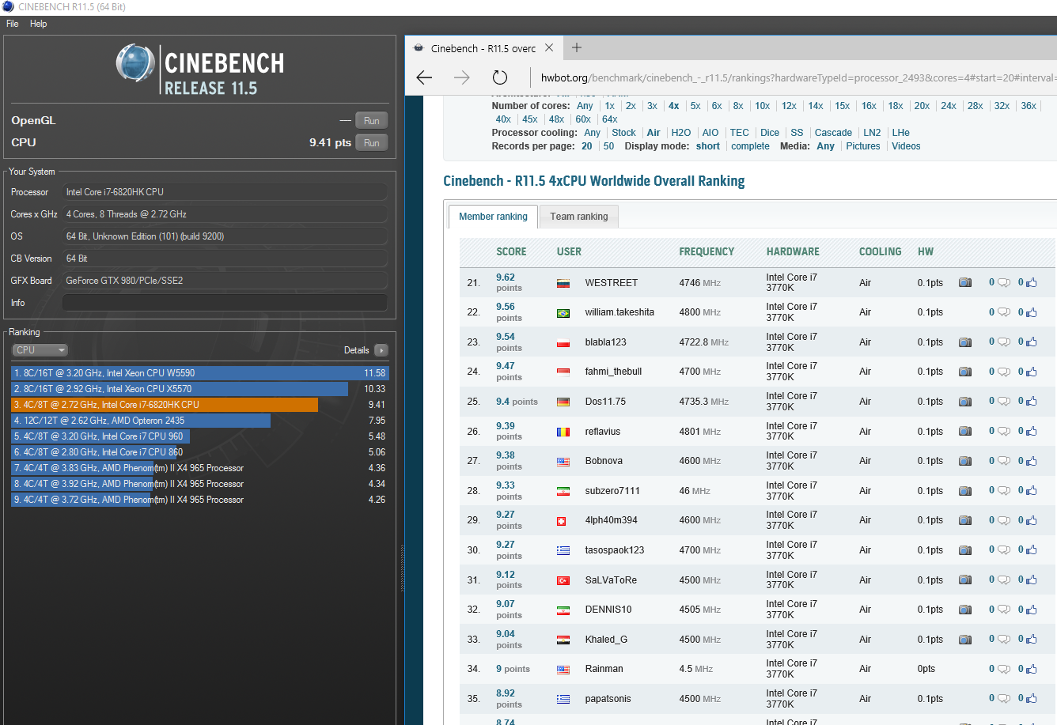Select the Core i7 CPU 860 ranking row

point(199,452)
